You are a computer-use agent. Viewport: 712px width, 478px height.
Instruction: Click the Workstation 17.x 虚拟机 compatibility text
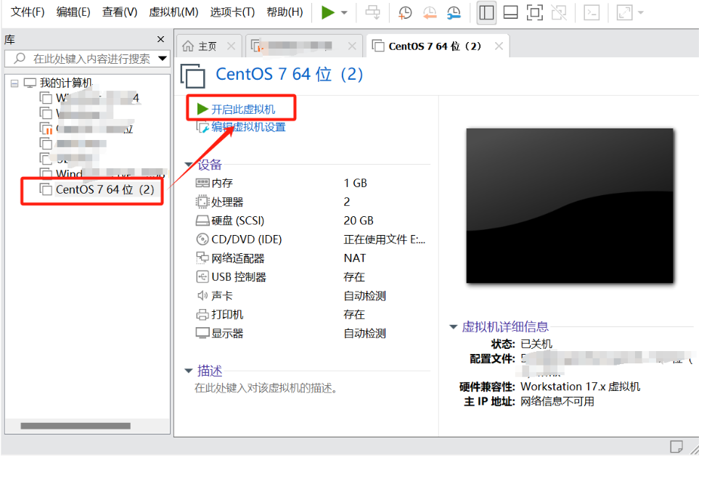581,387
